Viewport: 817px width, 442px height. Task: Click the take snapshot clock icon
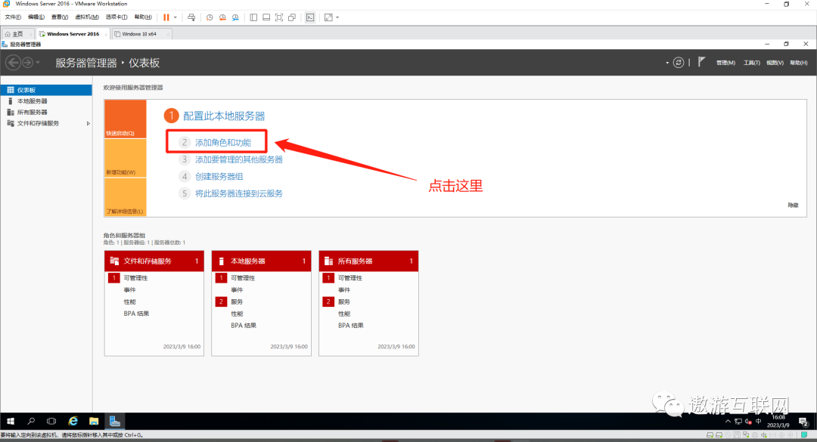coord(210,17)
